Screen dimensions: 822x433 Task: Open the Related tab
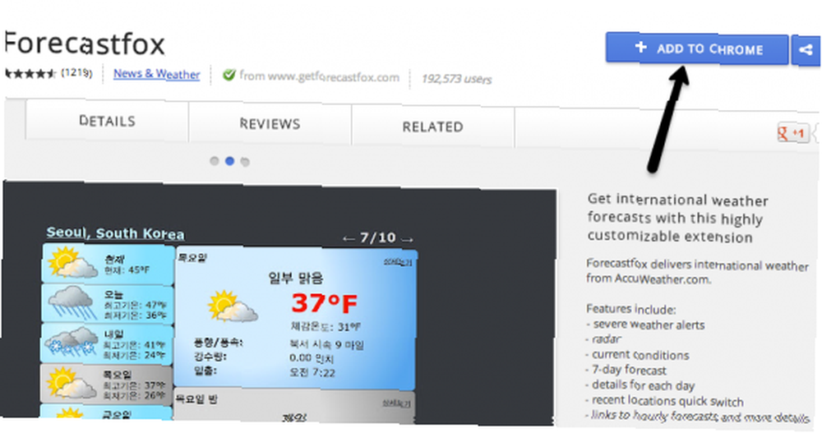(432, 127)
